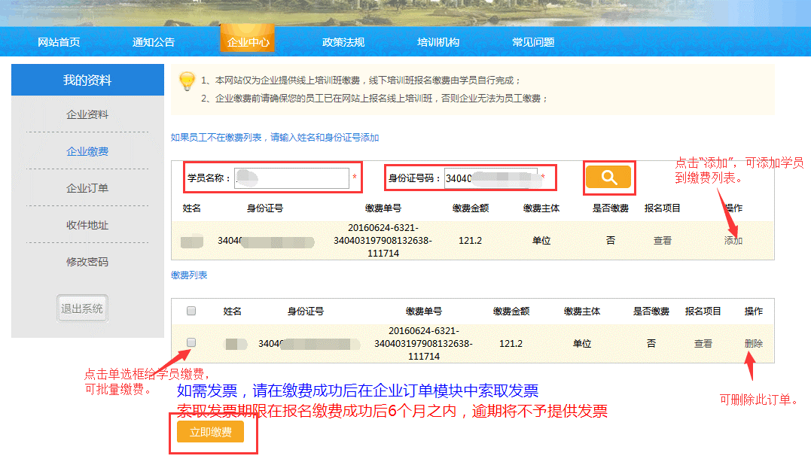Open 培训机构 navigation item

coord(438,42)
